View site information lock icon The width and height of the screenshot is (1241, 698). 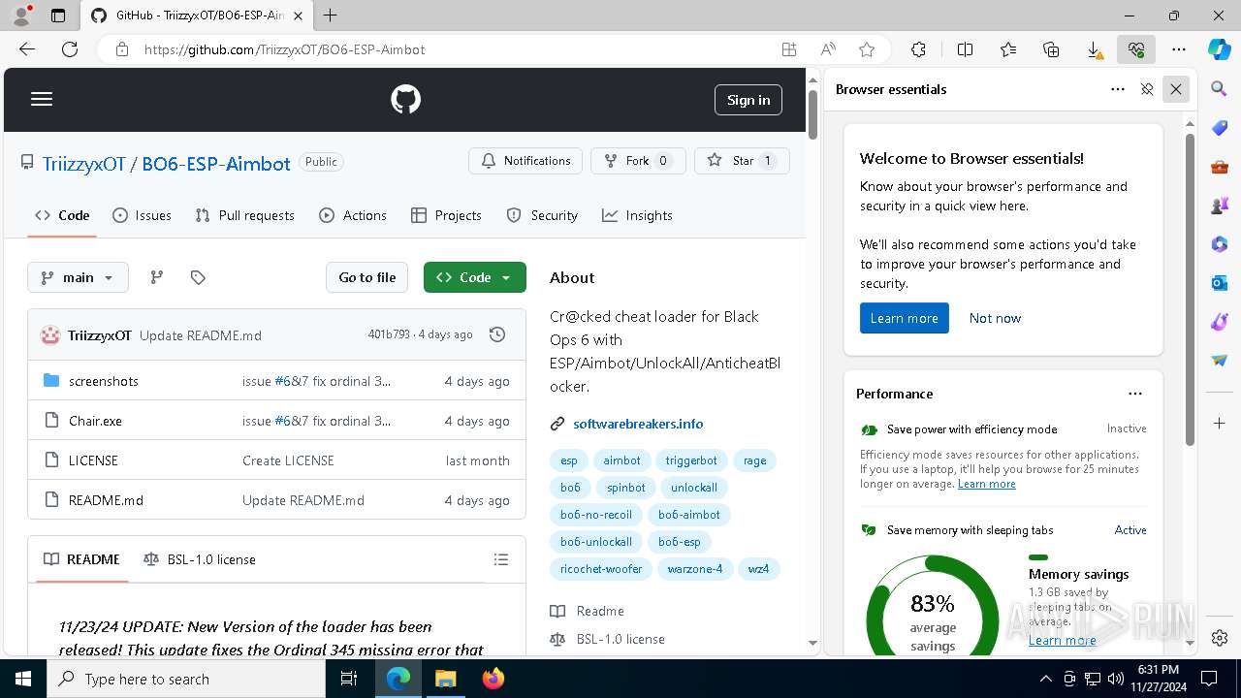click(x=122, y=49)
